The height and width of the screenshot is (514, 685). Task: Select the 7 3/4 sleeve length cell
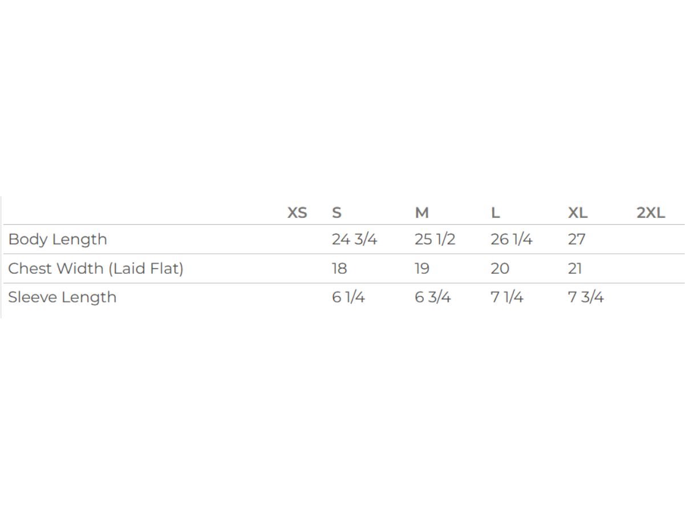[586, 297]
